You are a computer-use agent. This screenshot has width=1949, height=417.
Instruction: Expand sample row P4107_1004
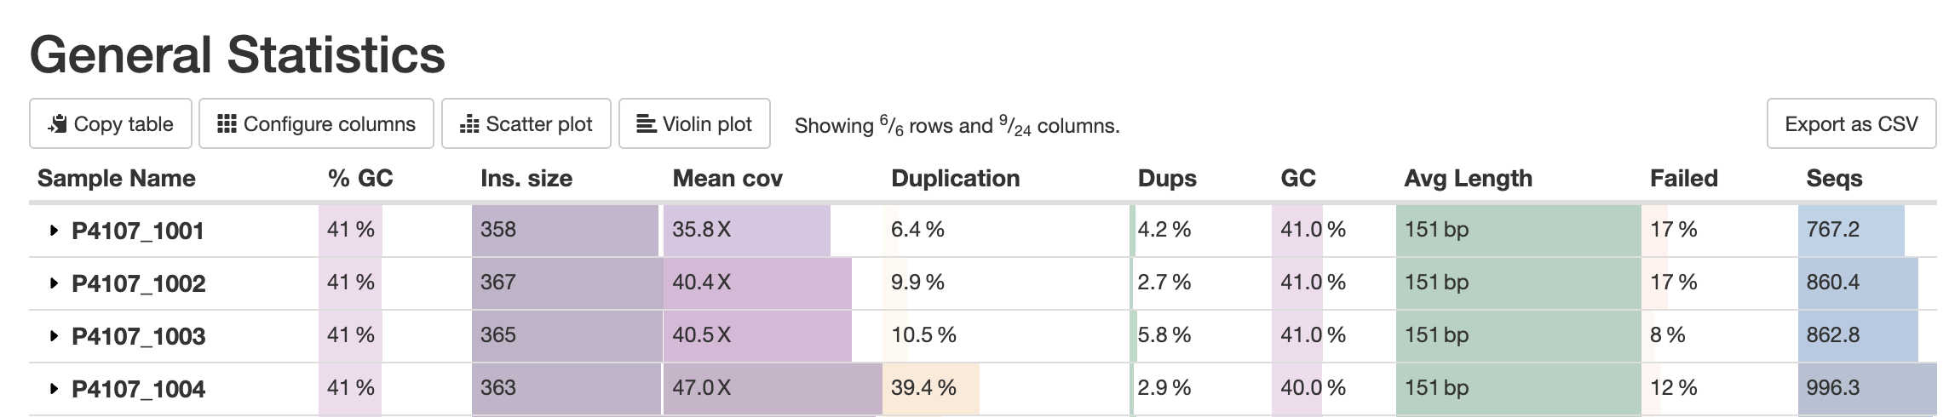pos(54,389)
